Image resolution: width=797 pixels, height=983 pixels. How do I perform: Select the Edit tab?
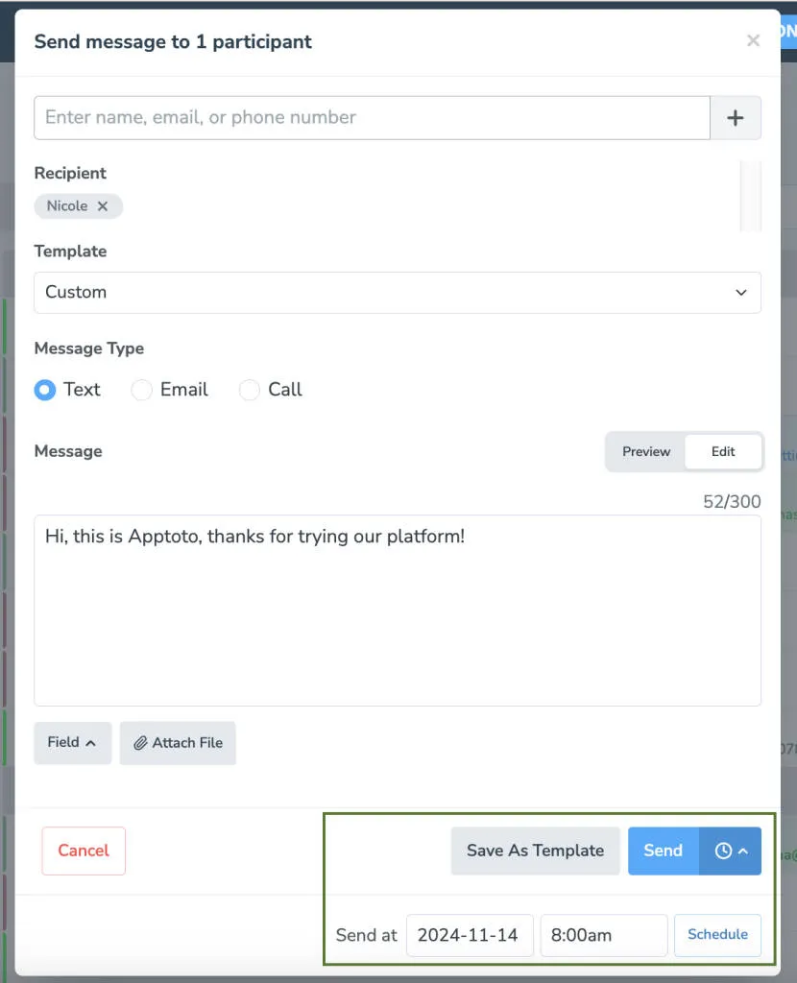pyautogui.click(x=722, y=451)
